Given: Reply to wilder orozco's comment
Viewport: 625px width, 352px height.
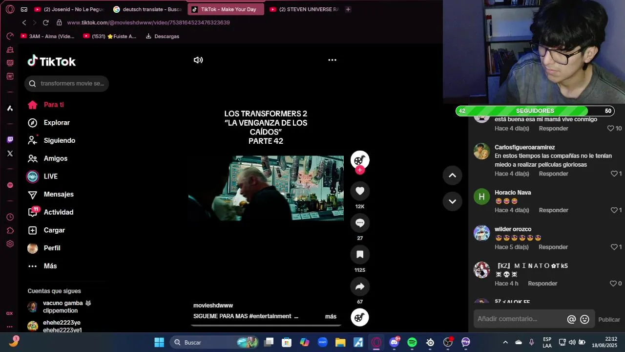Looking at the screenshot, I should pyautogui.click(x=553, y=247).
